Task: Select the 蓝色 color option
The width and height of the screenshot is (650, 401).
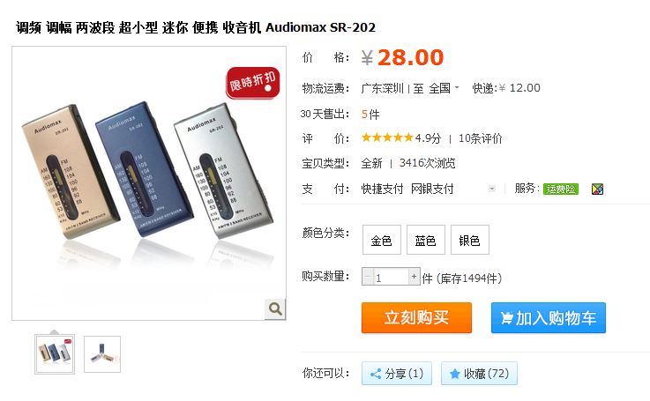Action: point(426,240)
